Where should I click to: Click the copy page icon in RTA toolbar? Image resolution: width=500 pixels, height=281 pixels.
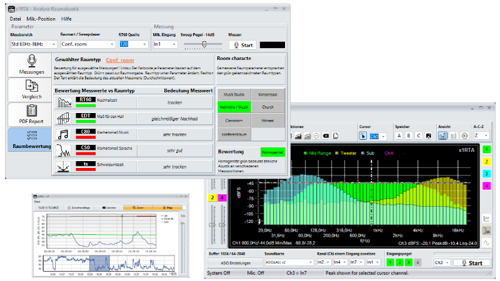[336, 136]
